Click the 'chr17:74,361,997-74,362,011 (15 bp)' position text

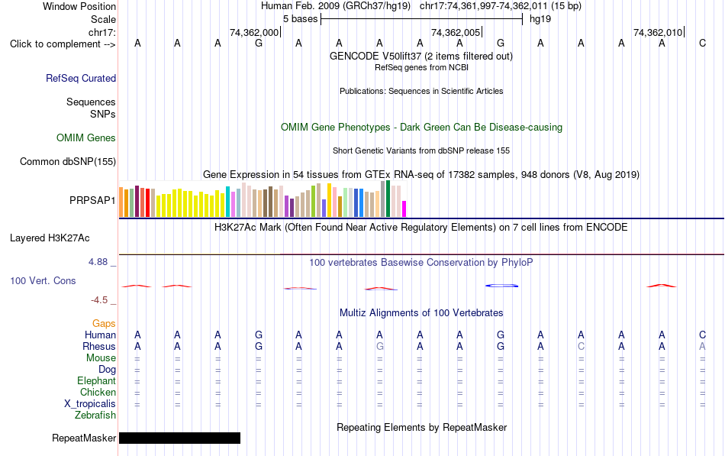pos(501,6)
